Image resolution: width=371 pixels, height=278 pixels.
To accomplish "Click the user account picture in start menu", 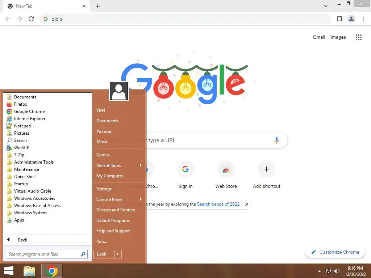I will 119,91.
